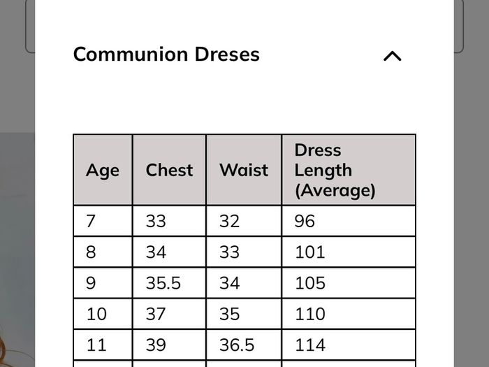Click the age 7 row cell
This screenshot has height=367, width=489.
[103, 221]
